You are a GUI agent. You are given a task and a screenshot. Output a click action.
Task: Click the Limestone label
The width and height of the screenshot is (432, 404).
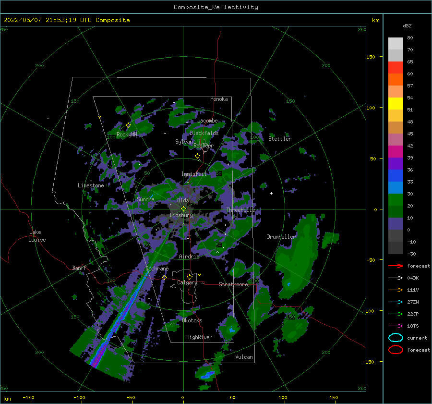(x=91, y=185)
